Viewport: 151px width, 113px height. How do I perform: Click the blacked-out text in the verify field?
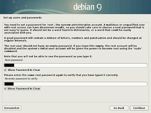pyautogui.click(x=9, y=84)
